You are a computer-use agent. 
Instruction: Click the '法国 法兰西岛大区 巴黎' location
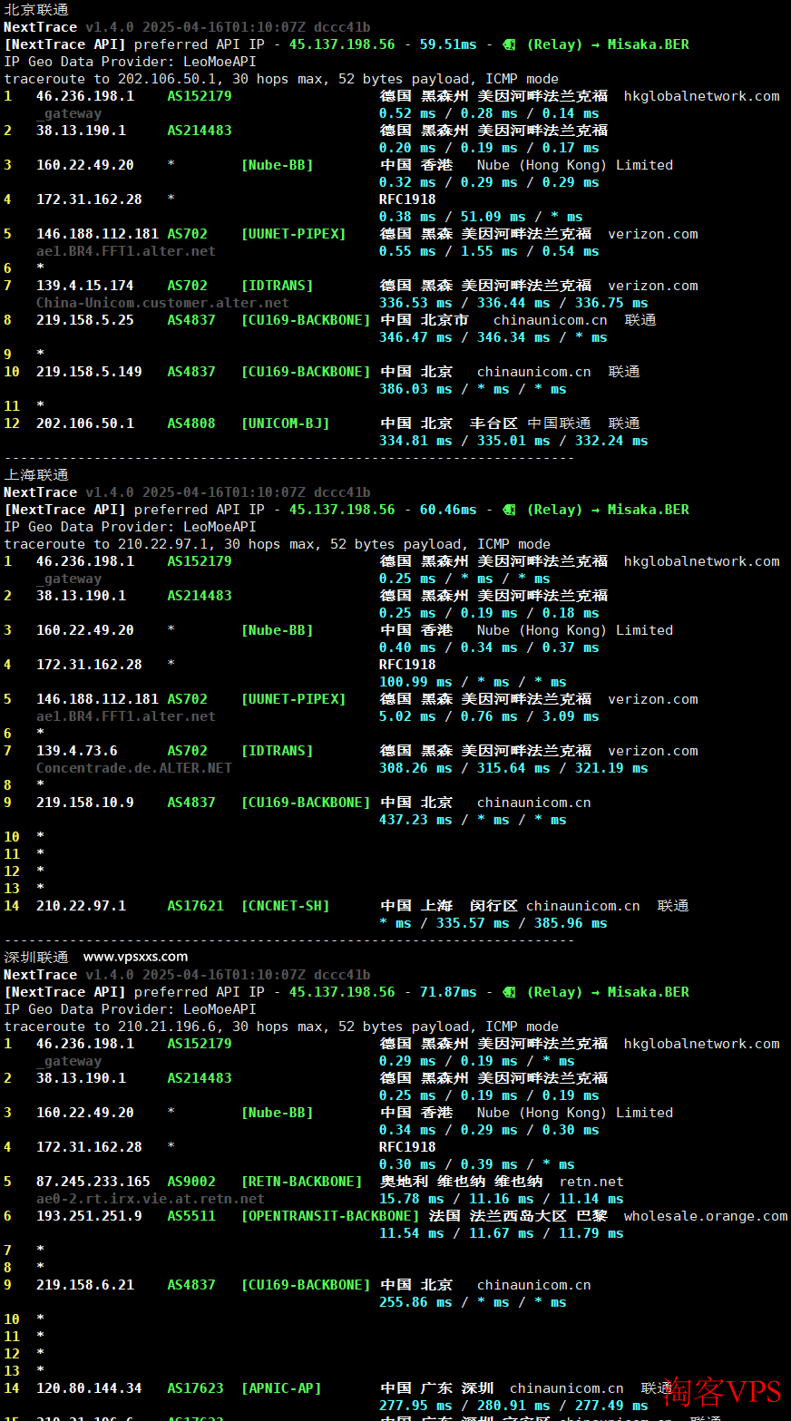[518, 1216]
